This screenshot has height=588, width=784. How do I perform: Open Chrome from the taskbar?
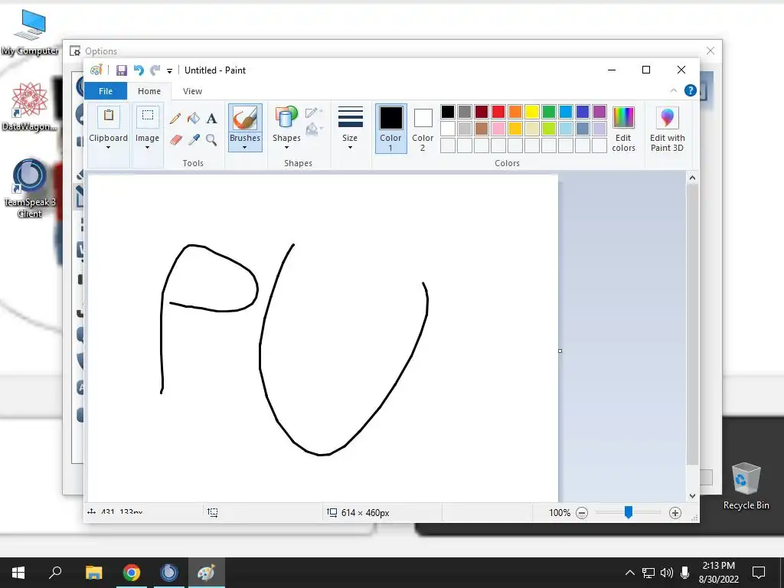click(x=132, y=573)
